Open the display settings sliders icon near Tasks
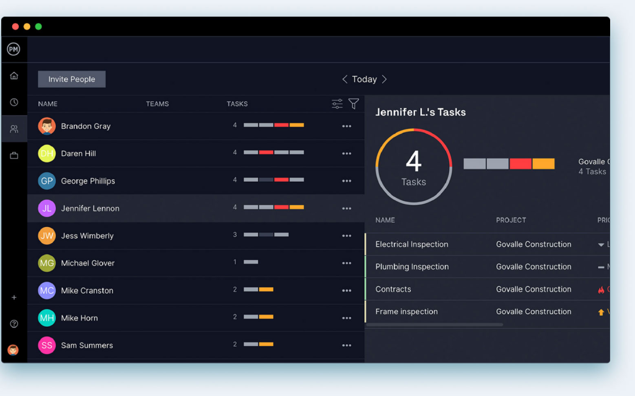The image size is (635, 396). click(337, 104)
